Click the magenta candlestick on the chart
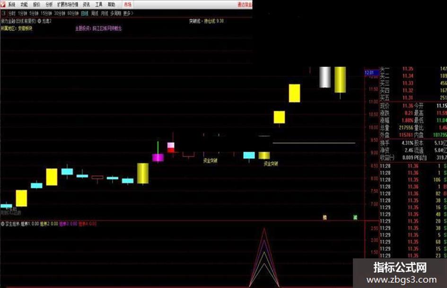This screenshot has width=447, height=288. pyautogui.click(x=158, y=157)
